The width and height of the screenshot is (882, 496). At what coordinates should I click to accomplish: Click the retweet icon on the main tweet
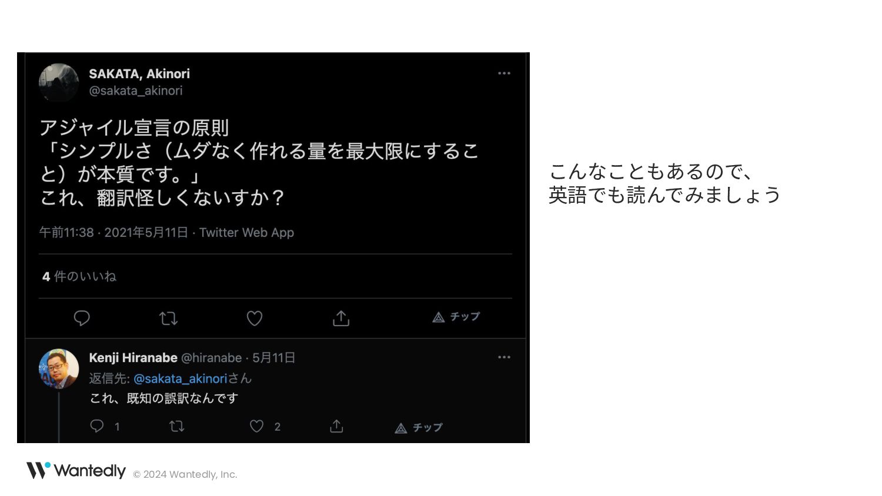point(168,319)
